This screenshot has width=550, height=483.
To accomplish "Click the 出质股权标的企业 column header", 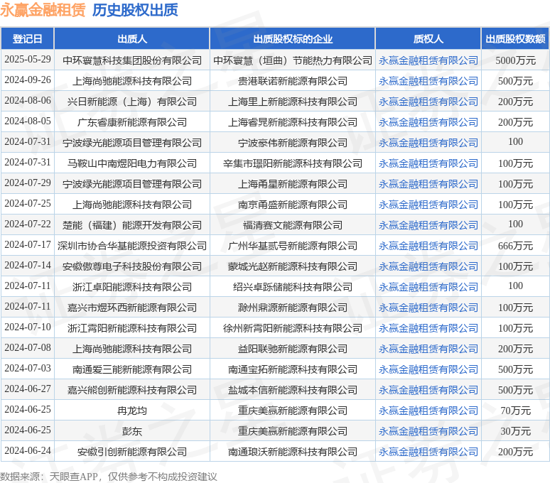I will [293, 38].
